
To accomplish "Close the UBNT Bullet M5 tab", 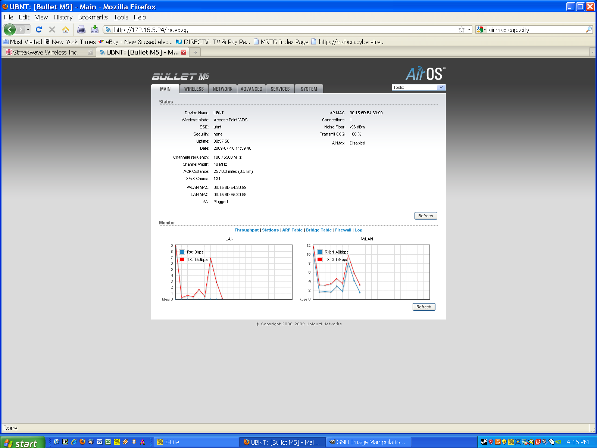I will point(184,52).
